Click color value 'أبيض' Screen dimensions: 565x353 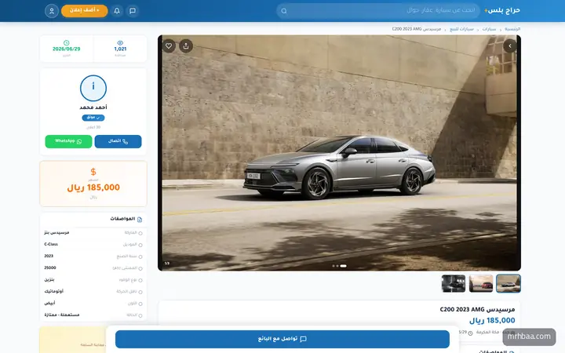click(49, 303)
